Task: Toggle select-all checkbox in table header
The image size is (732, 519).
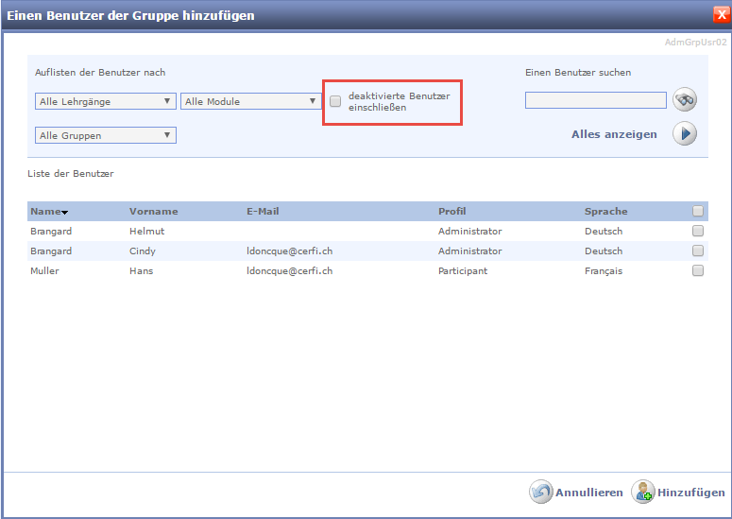Action: pyautogui.click(x=698, y=211)
